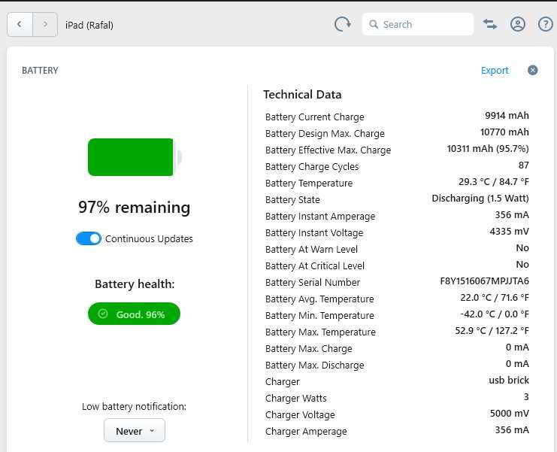Click the Battery State row label
Image resolution: width=557 pixels, height=452 pixels.
292,199
